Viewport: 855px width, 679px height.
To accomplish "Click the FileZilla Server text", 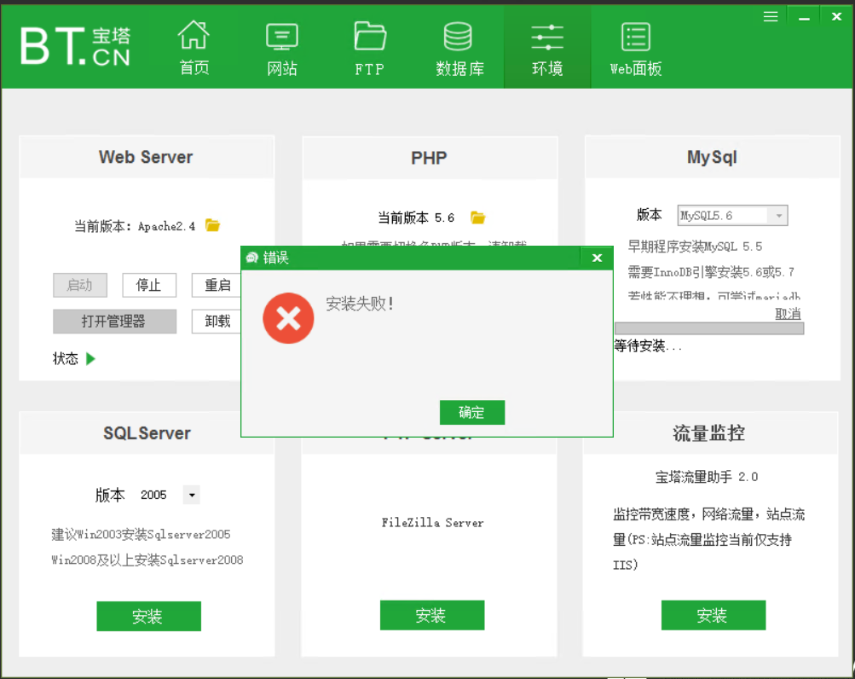I will [432, 522].
